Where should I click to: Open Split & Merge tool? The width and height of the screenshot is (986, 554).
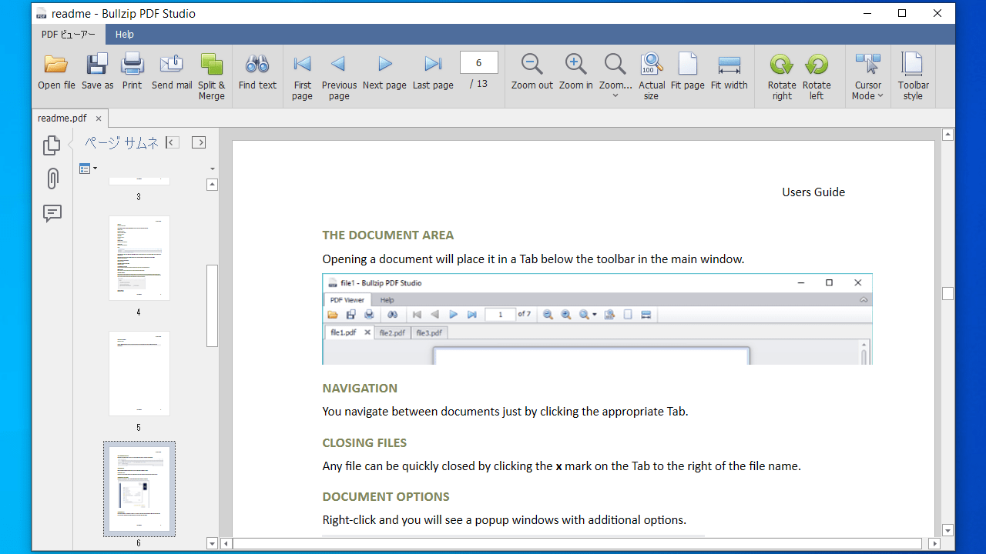click(x=211, y=76)
